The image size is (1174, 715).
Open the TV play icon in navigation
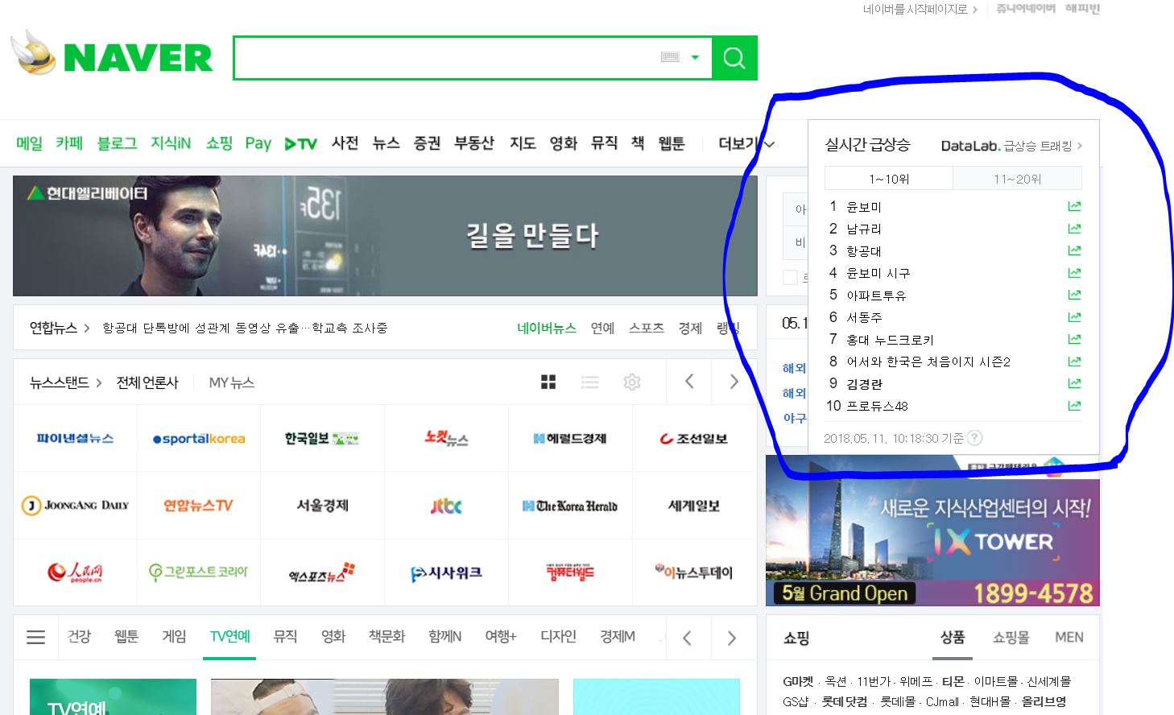[x=301, y=143]
